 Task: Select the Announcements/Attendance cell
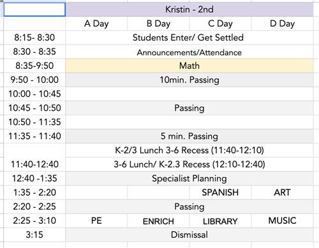point(189,52)
